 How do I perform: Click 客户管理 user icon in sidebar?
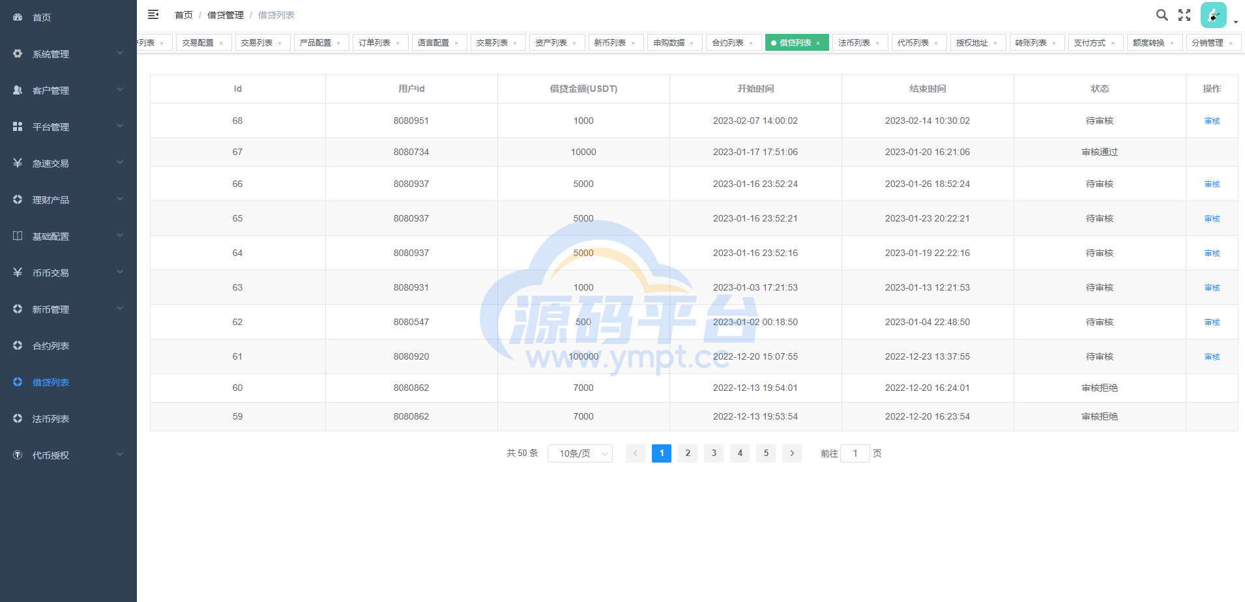(x=18, y=91)
